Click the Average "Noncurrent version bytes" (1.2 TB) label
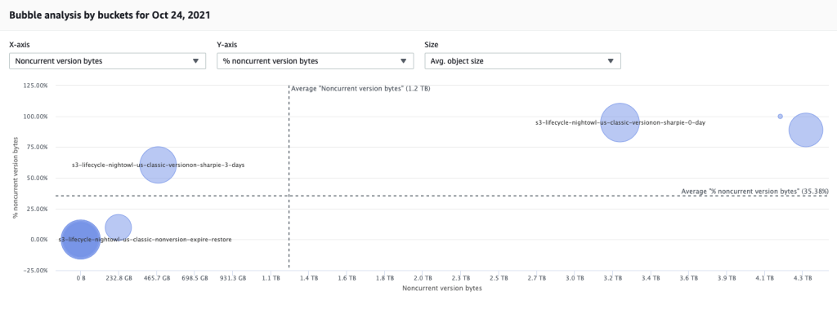Viewport: 837px width, 309px height. [x=360, y=89]
